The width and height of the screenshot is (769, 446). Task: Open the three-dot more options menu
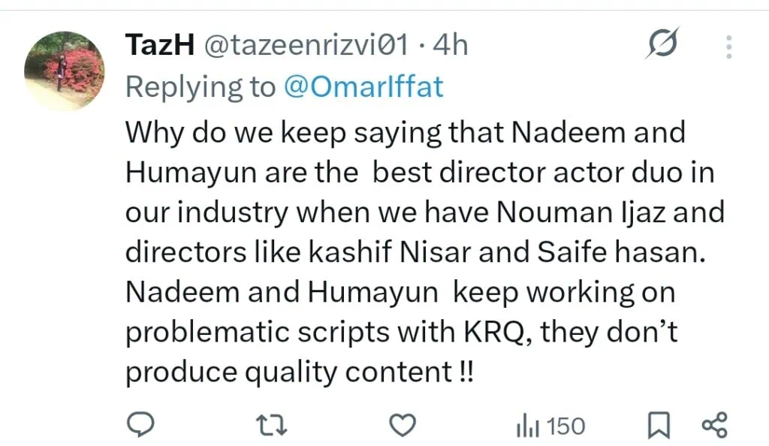(728, 47)
